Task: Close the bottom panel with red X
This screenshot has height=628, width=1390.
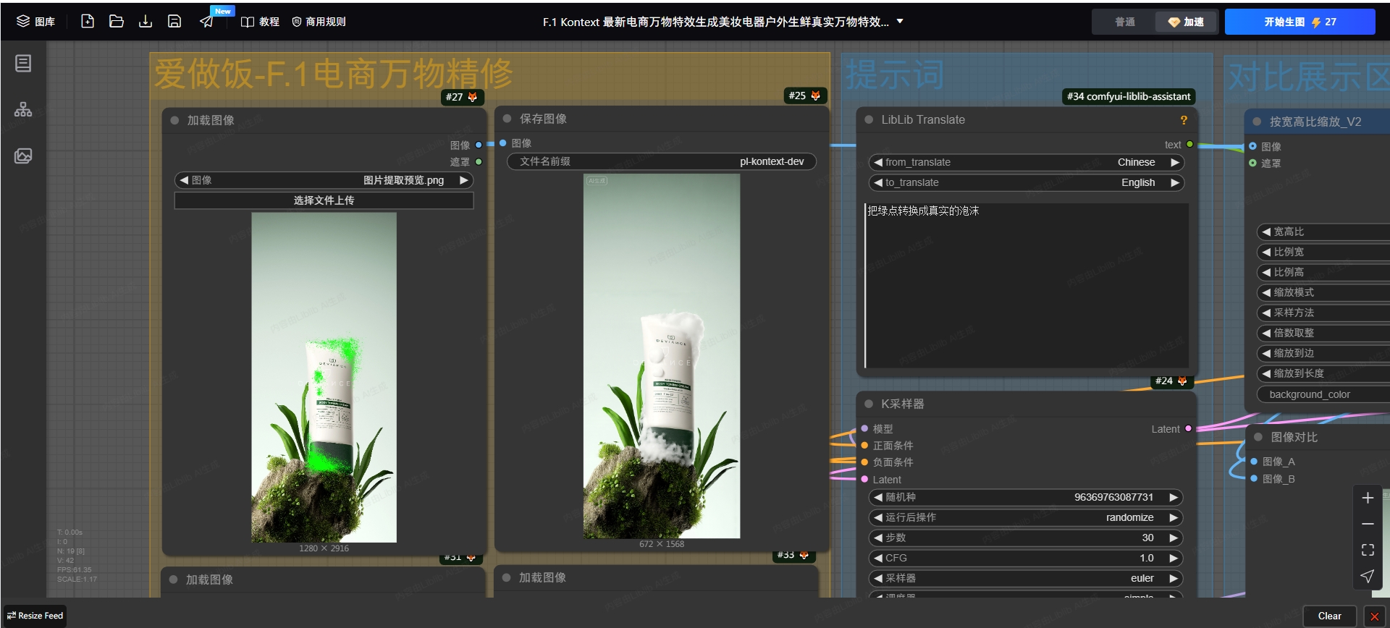Action: tap(1374, 616)
